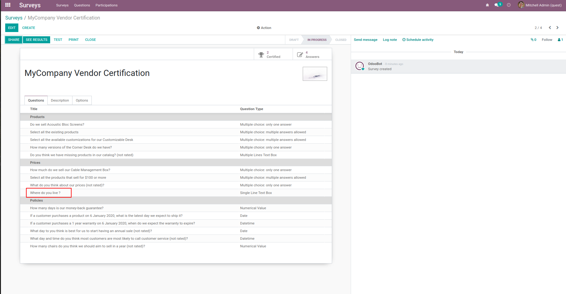Open the apps grid menu icon
The image size is (566, 294).
[x=8, y=5]
